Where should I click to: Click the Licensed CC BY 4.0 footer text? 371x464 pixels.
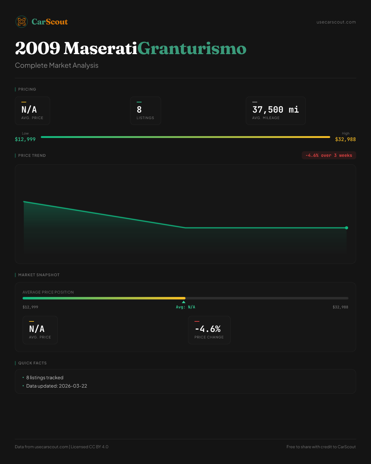tap(90, 447)
